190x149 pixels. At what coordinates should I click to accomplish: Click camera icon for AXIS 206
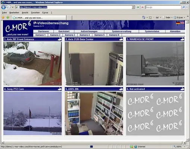[x=121, y=89]
